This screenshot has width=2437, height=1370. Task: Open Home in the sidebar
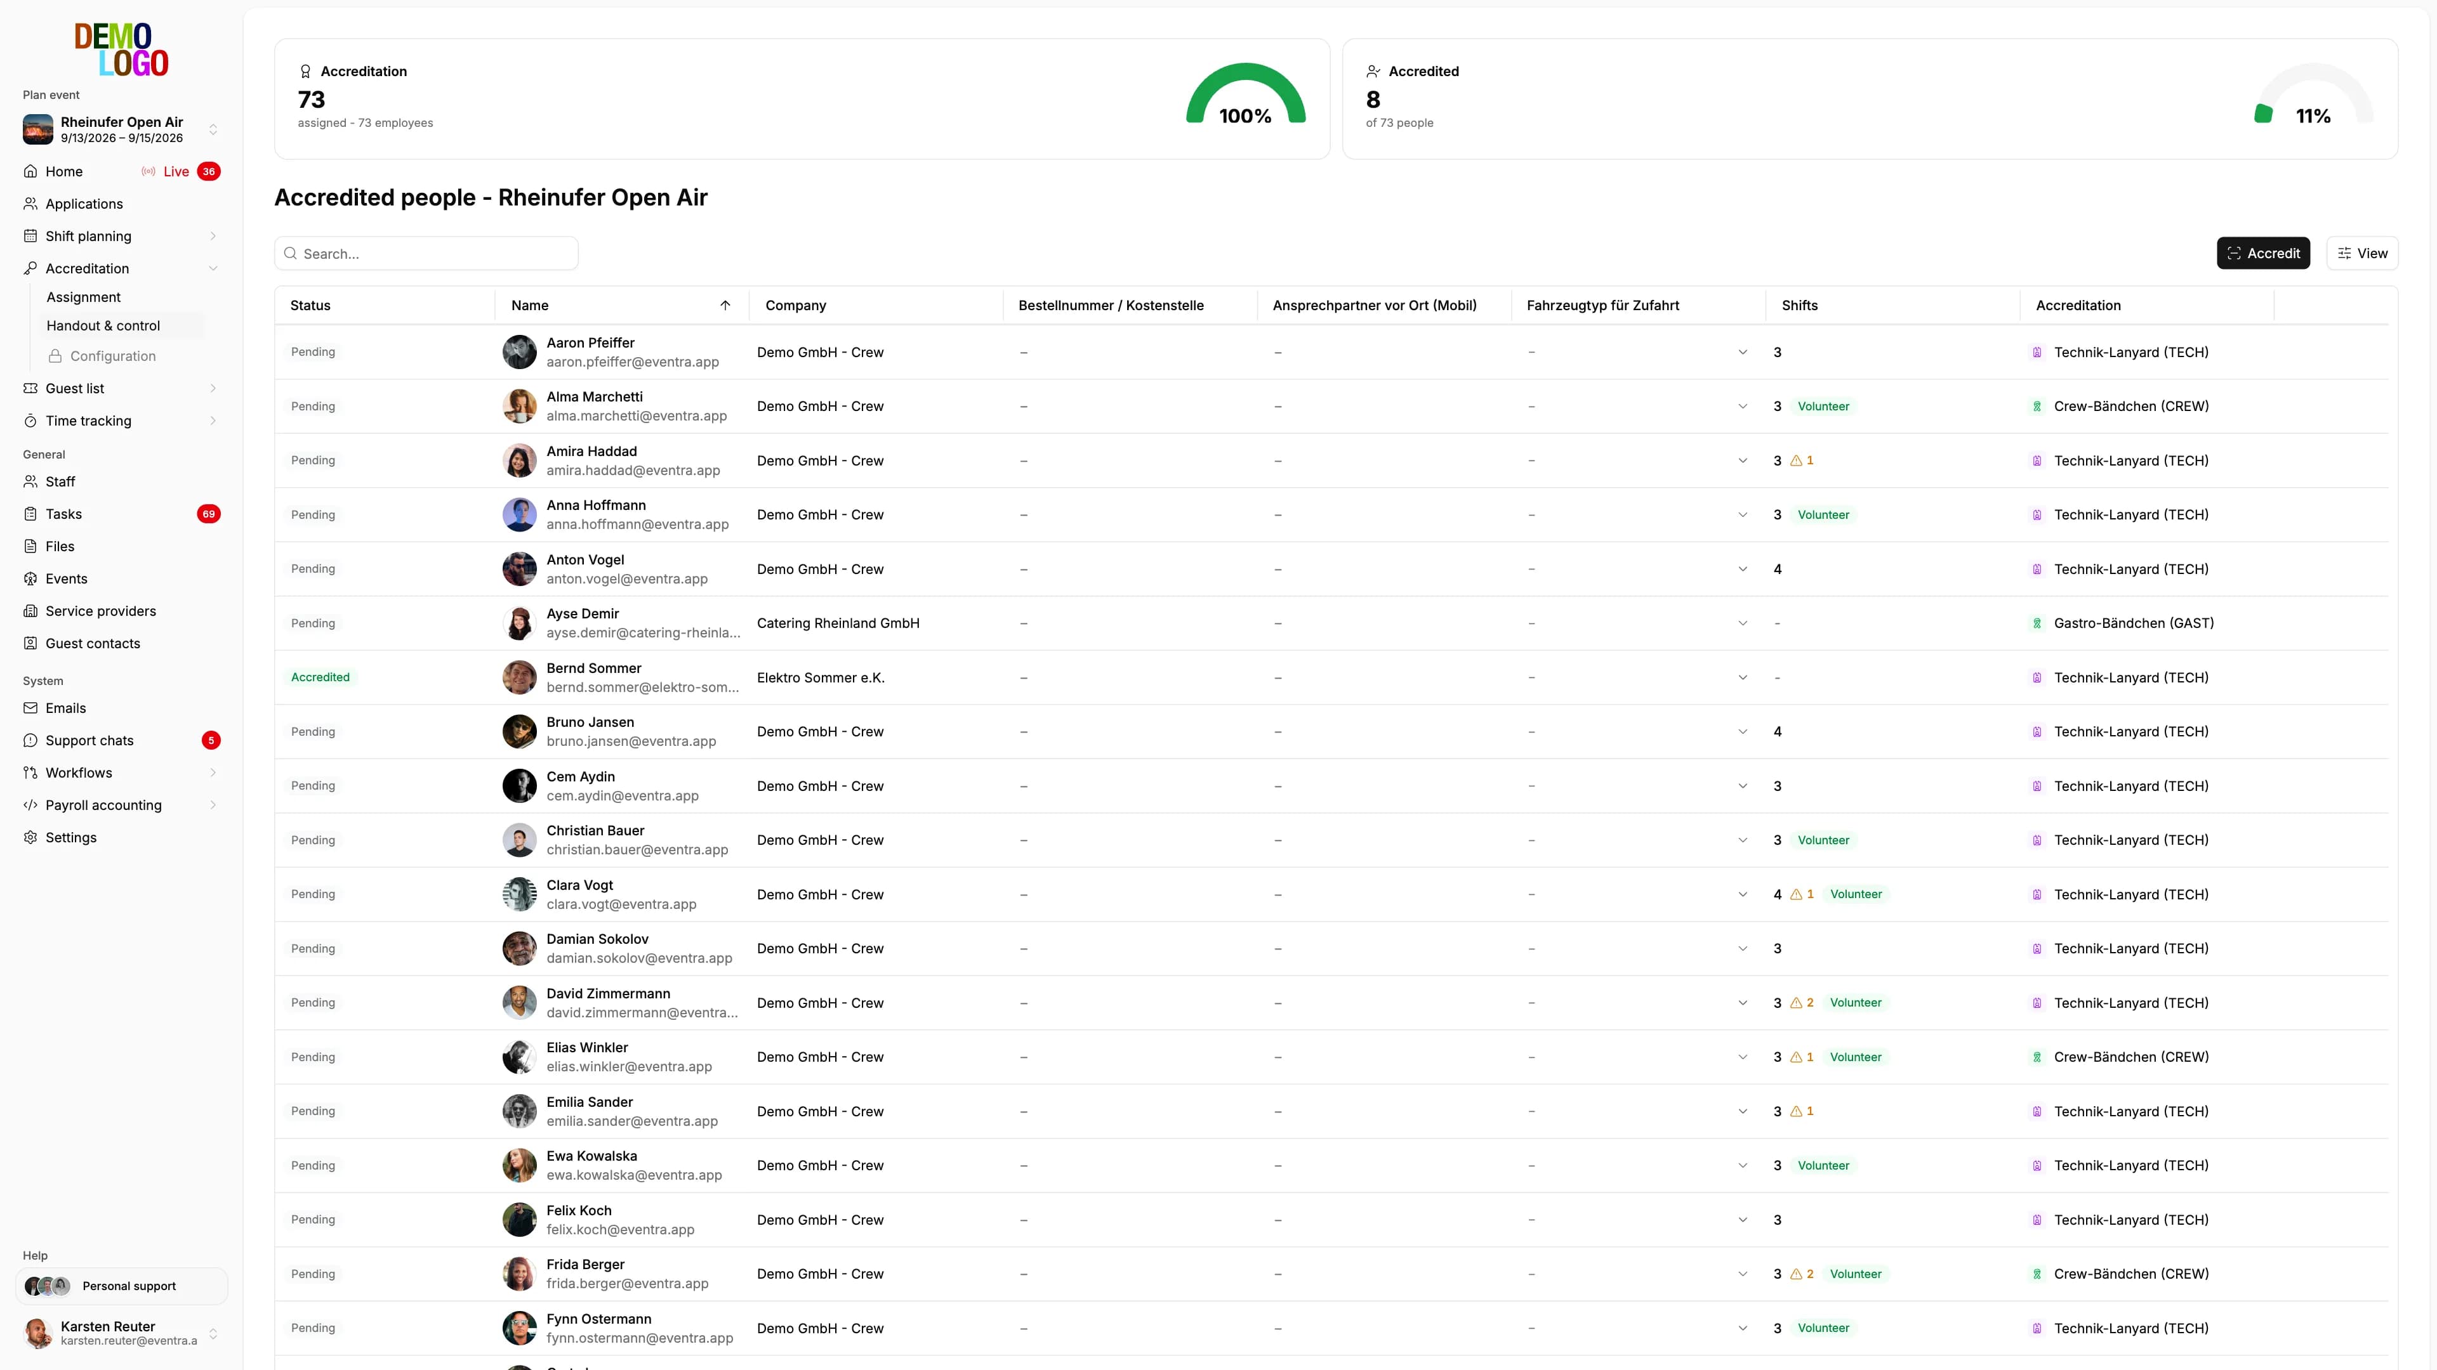(x=63, y=171)
